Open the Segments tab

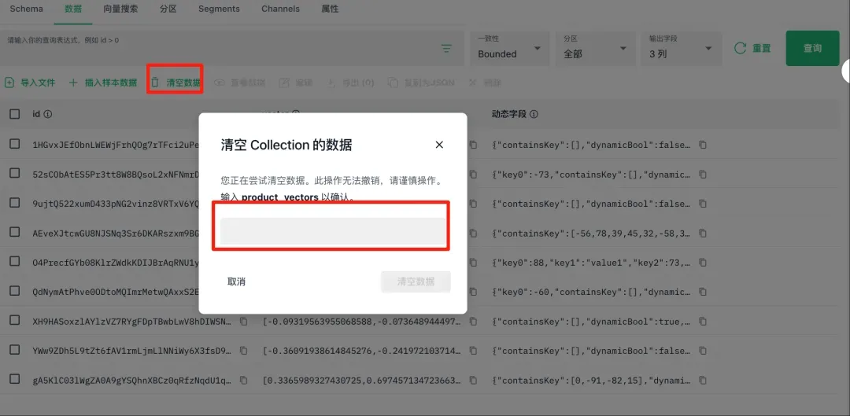click(219, 9)
